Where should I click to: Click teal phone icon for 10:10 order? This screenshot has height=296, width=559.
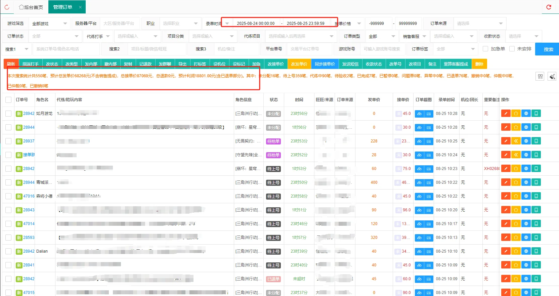tap(536, 251)
